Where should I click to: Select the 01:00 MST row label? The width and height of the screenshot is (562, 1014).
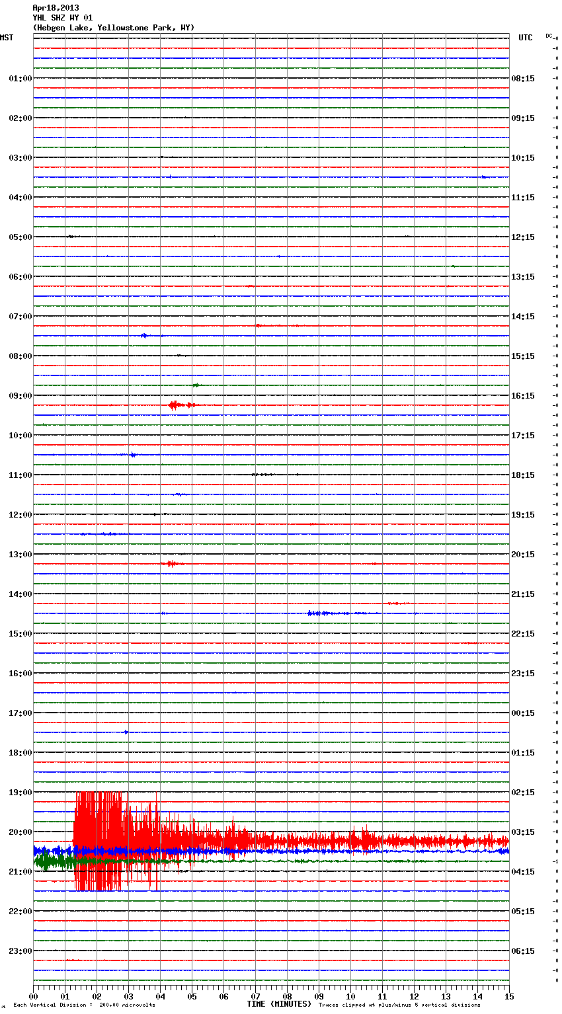coord(20,79)
